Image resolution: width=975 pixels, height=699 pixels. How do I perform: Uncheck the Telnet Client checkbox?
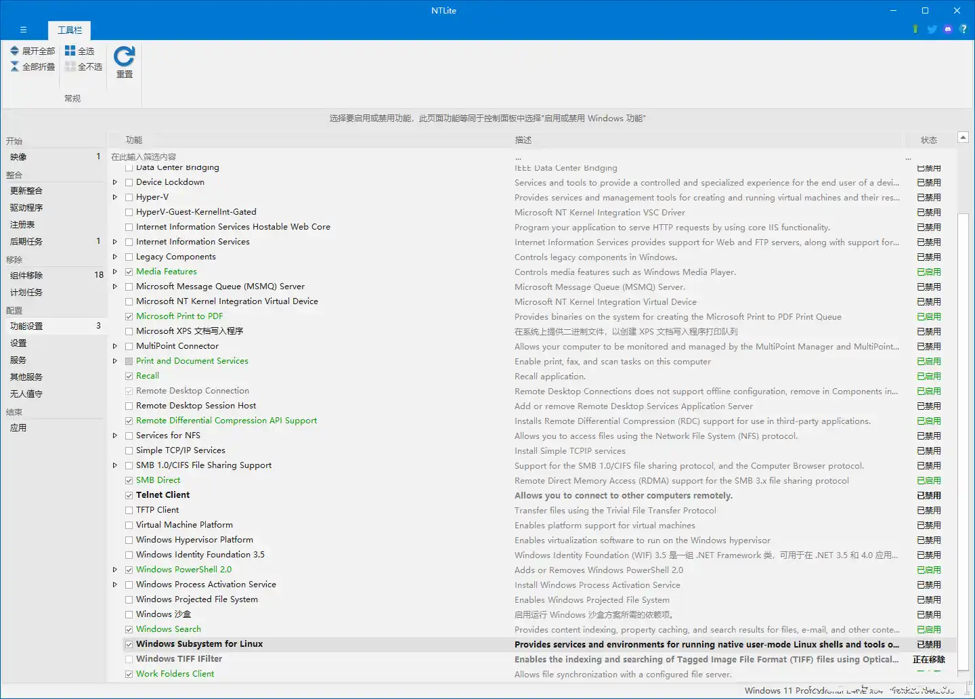tap(129, 495)
